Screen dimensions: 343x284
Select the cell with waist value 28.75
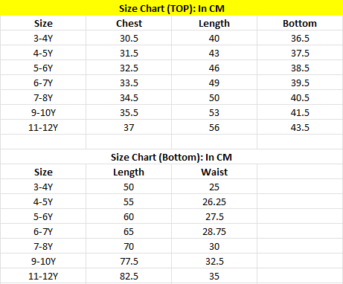(x=214, y=231)
